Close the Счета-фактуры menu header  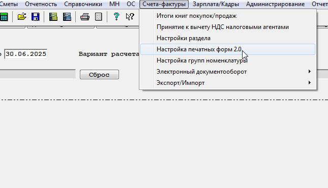point(164,4)
